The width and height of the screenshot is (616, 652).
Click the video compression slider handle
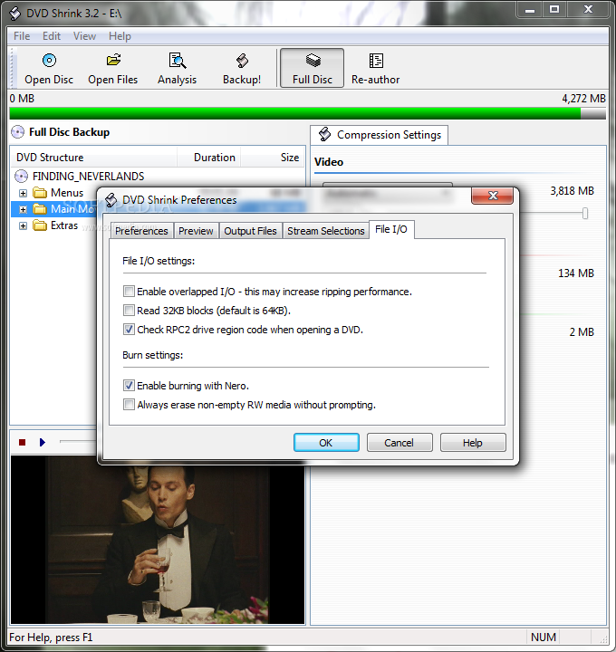(585, 214)
